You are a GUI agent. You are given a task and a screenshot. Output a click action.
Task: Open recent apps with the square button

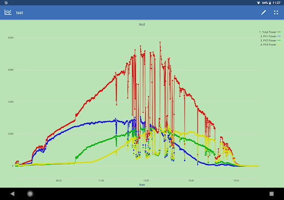(271, 194)
